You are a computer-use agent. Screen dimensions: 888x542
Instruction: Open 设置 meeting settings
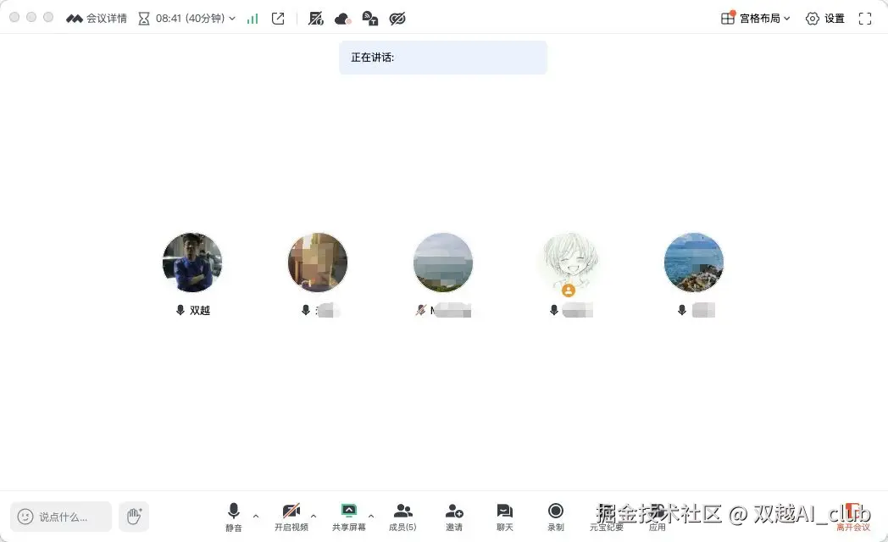coord(824,18)
